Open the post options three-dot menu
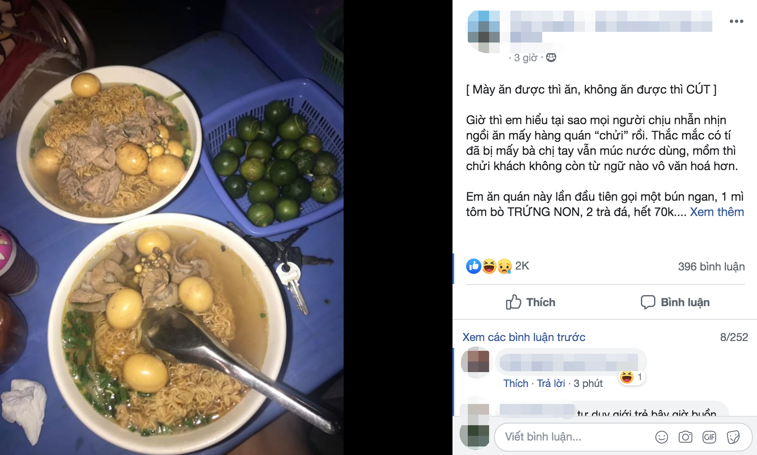The image size is (757, 455). click(736, 21)
